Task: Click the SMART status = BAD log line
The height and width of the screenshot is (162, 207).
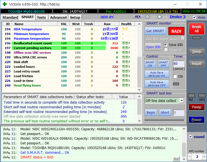Action: click(37, 157)
